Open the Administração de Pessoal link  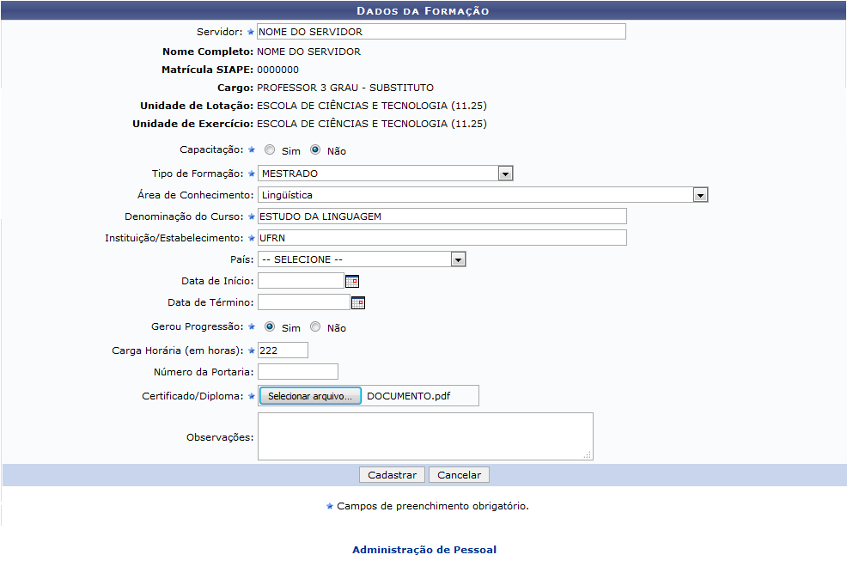(x=424, y=550)
